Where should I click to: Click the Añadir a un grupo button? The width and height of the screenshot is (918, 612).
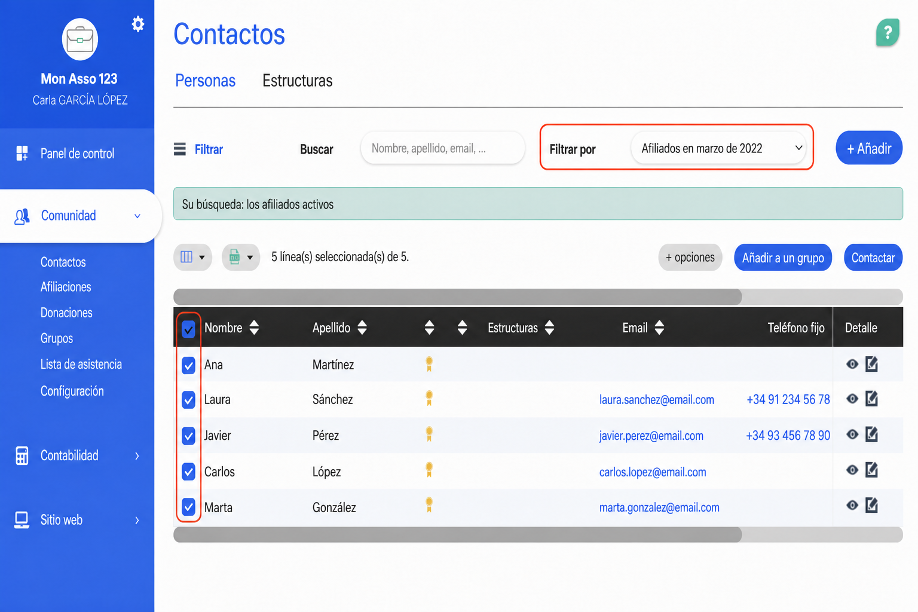[x=783, y=258]
